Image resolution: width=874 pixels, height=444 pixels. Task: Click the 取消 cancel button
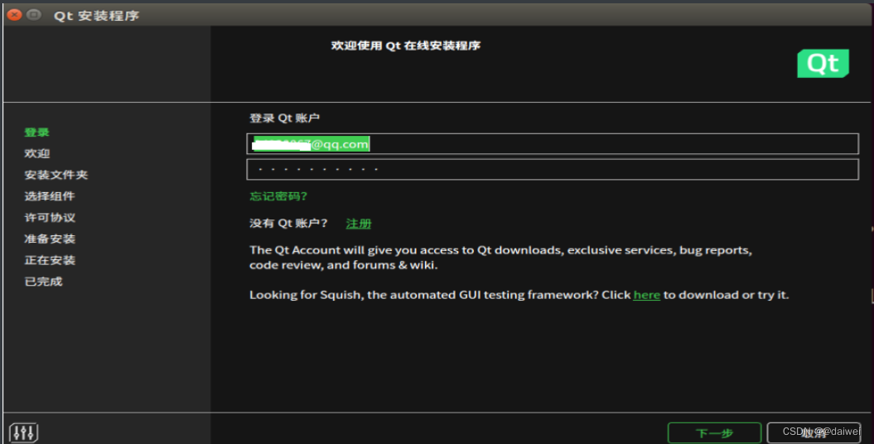click(x=814, y=433)
